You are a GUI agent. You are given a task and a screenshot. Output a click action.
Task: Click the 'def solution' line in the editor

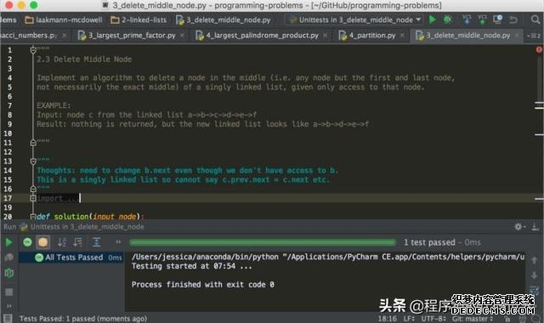tap(90, 217)
